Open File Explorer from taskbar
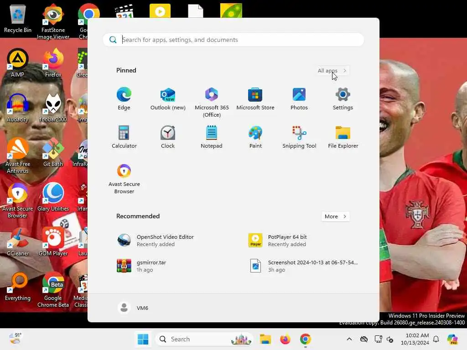This screenshot has width=467, height=350. click(x=265, y=339)
